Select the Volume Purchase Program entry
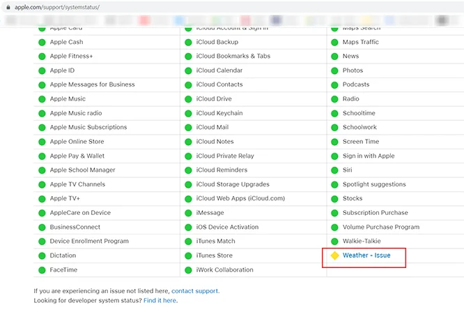This screenshot has width=464, height=312. 381,227
